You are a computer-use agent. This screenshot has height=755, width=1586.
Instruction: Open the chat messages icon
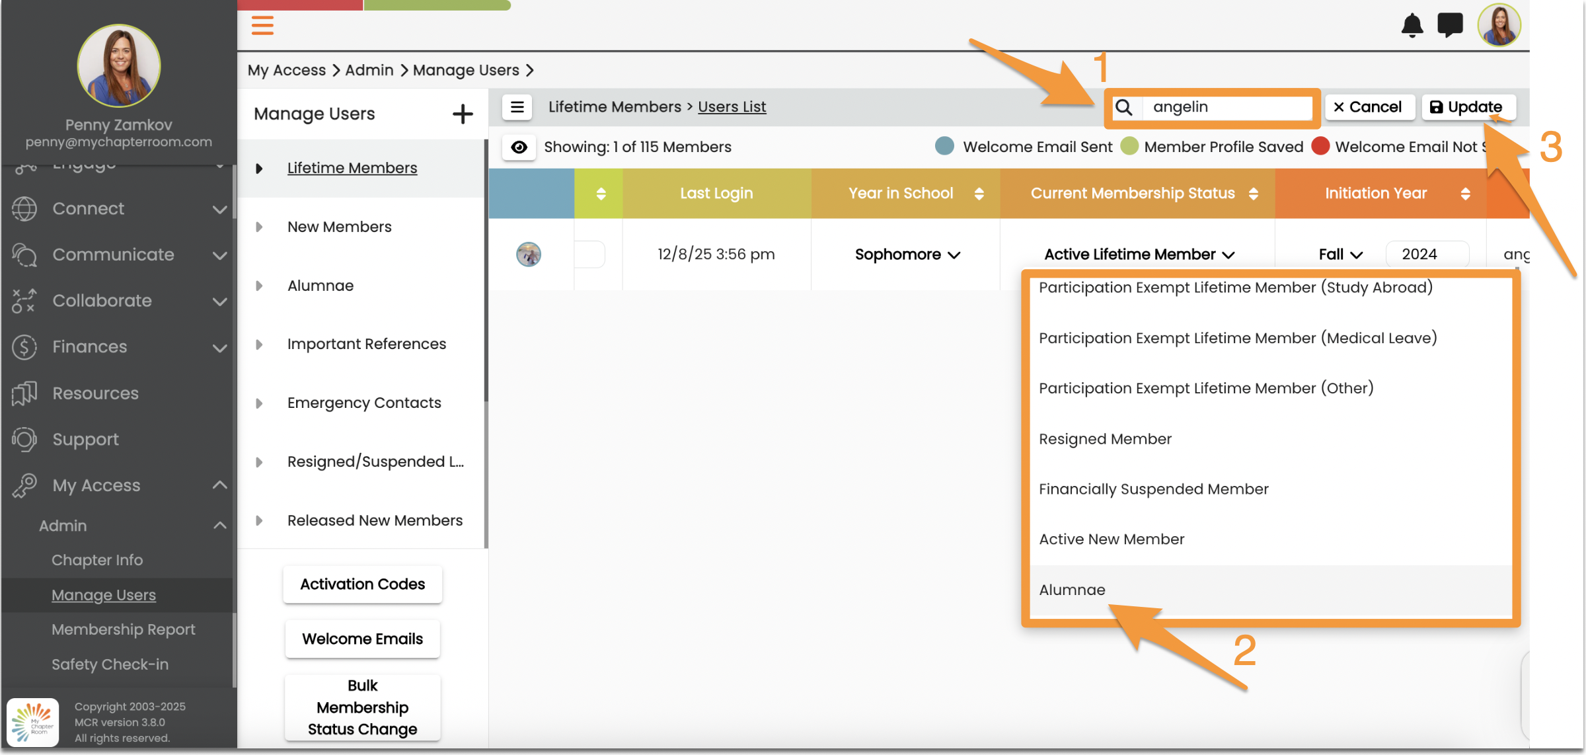click(1450, 26)
